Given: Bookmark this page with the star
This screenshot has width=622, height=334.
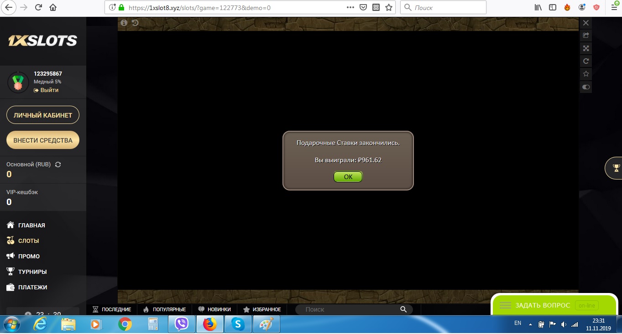Looking at the screenshot, I should point(389,7).
